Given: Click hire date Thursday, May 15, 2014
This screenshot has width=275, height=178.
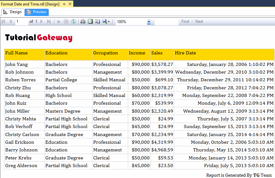Looking at the screenshot, I should click(x=224, y=150).
